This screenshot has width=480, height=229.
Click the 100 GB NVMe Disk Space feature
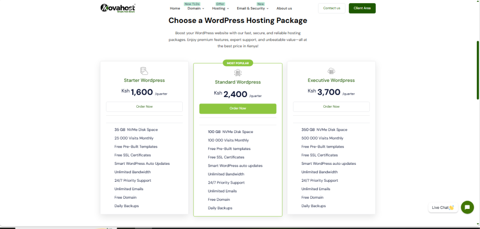click(x=231, y=132)
